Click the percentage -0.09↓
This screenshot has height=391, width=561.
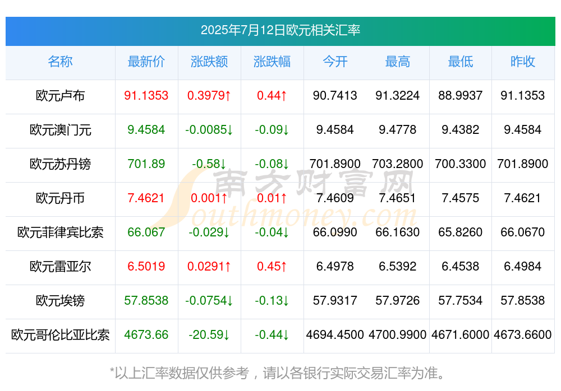pyautogui.click(x=272, y=130)
